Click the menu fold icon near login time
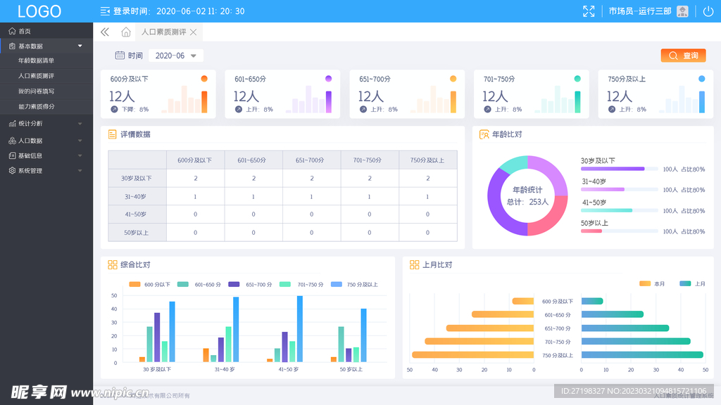The width and height of the screenshot is (721, 405). tap(105, 11)
